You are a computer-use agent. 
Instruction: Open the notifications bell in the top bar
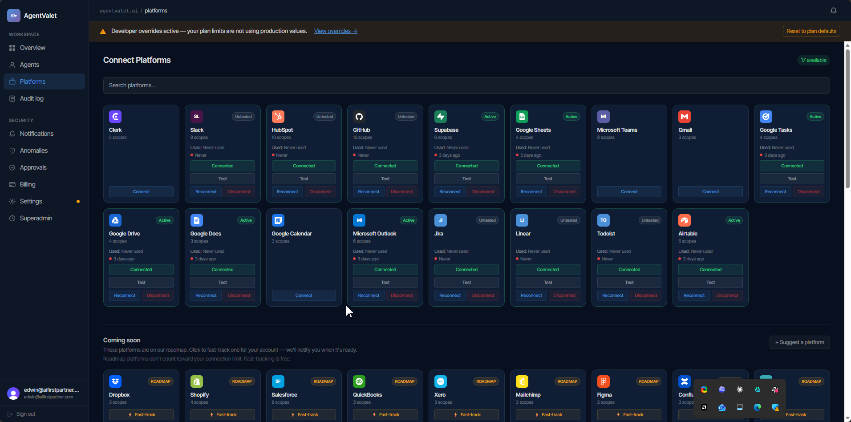click(x=834, y=11)
